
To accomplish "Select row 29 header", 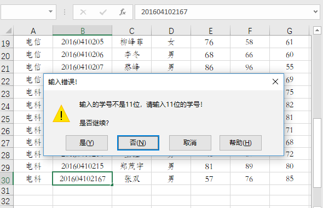I will pyautogui.click(x=7, y=166).
